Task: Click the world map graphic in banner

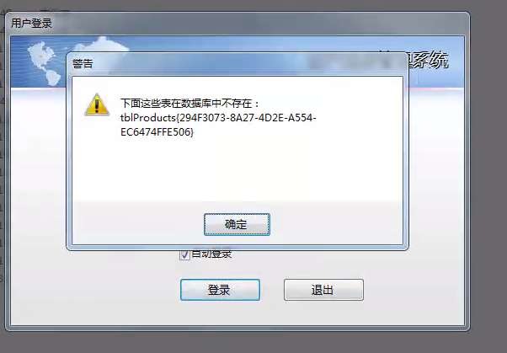Action: click(44, 63)
